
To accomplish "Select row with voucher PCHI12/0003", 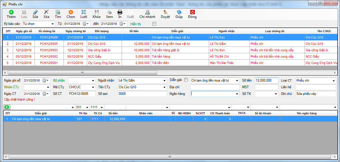I will (x=170, y=50).
